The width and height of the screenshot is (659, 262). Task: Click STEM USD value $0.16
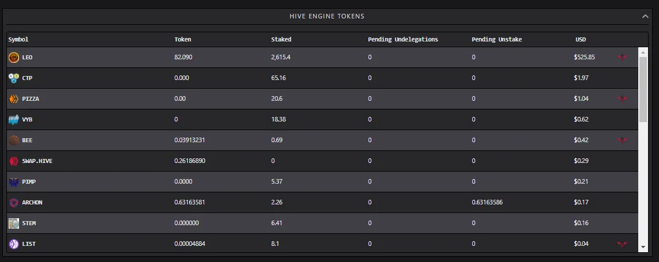click(581, 223)
